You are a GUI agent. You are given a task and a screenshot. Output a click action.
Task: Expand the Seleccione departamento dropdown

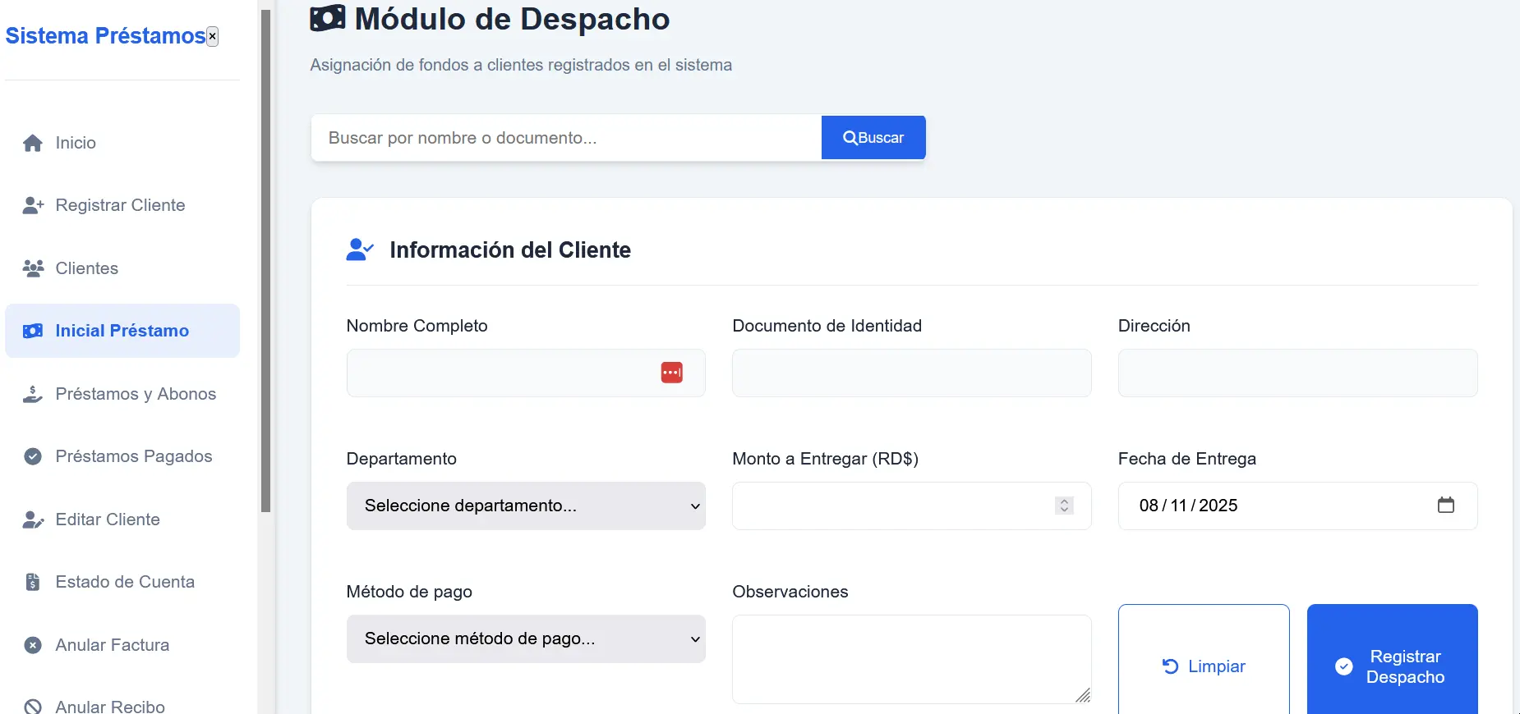[x=526, y=506]
